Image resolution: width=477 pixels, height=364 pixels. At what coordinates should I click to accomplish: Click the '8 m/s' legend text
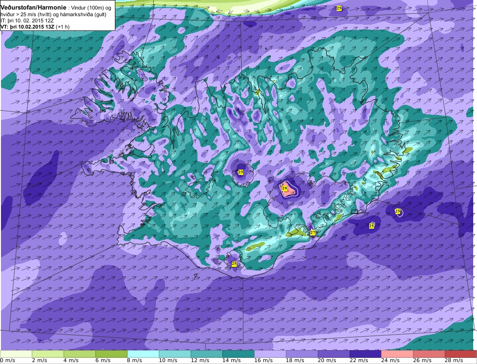tap(135, 361)
